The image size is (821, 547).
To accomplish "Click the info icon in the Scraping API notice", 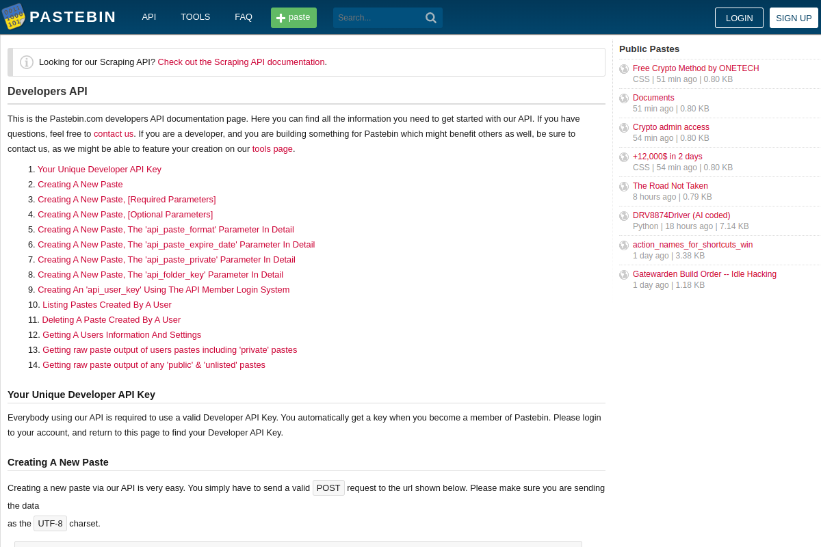I will (27, 62).
